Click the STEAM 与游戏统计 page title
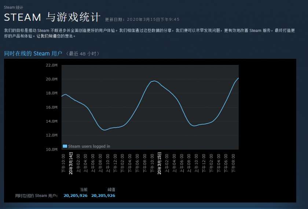 pos(52,17)
